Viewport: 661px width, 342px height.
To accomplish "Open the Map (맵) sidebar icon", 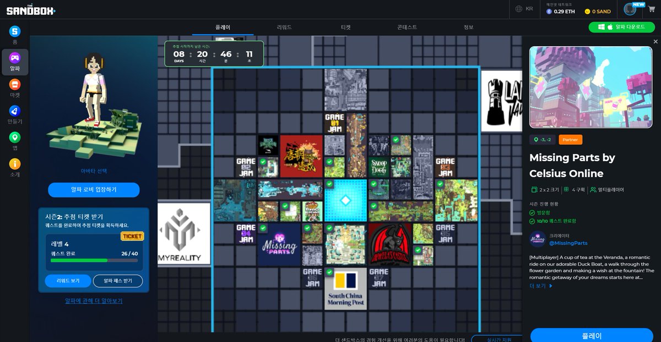I will click(x=15, y=137).
